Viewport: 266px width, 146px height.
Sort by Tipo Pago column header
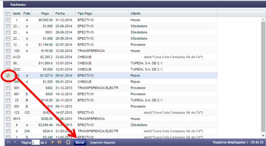(x=85, y=13)
